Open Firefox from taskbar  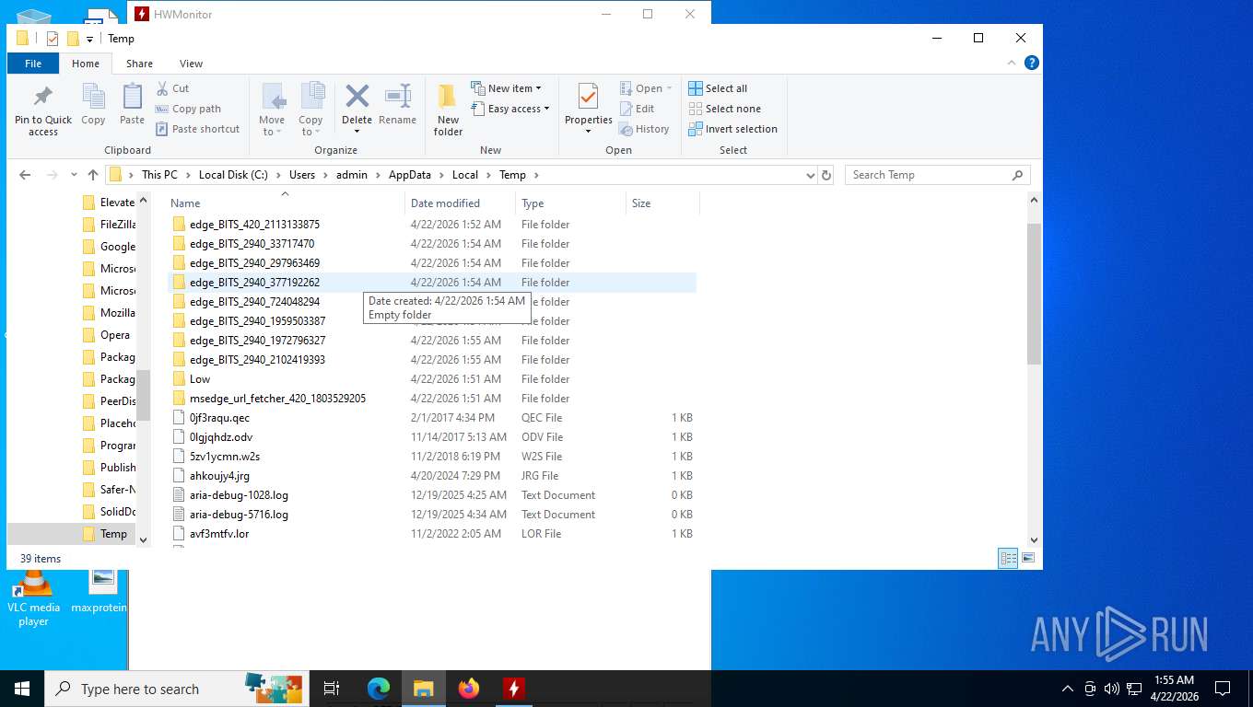click(x=468, y=689)
